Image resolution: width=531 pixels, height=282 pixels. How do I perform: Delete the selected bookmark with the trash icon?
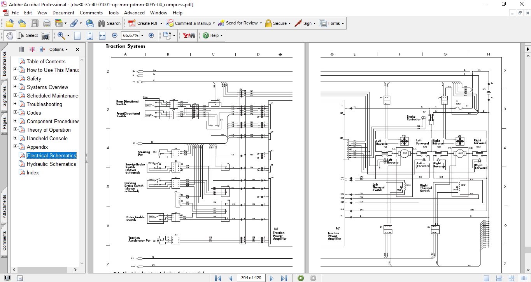tap(21, 49)
